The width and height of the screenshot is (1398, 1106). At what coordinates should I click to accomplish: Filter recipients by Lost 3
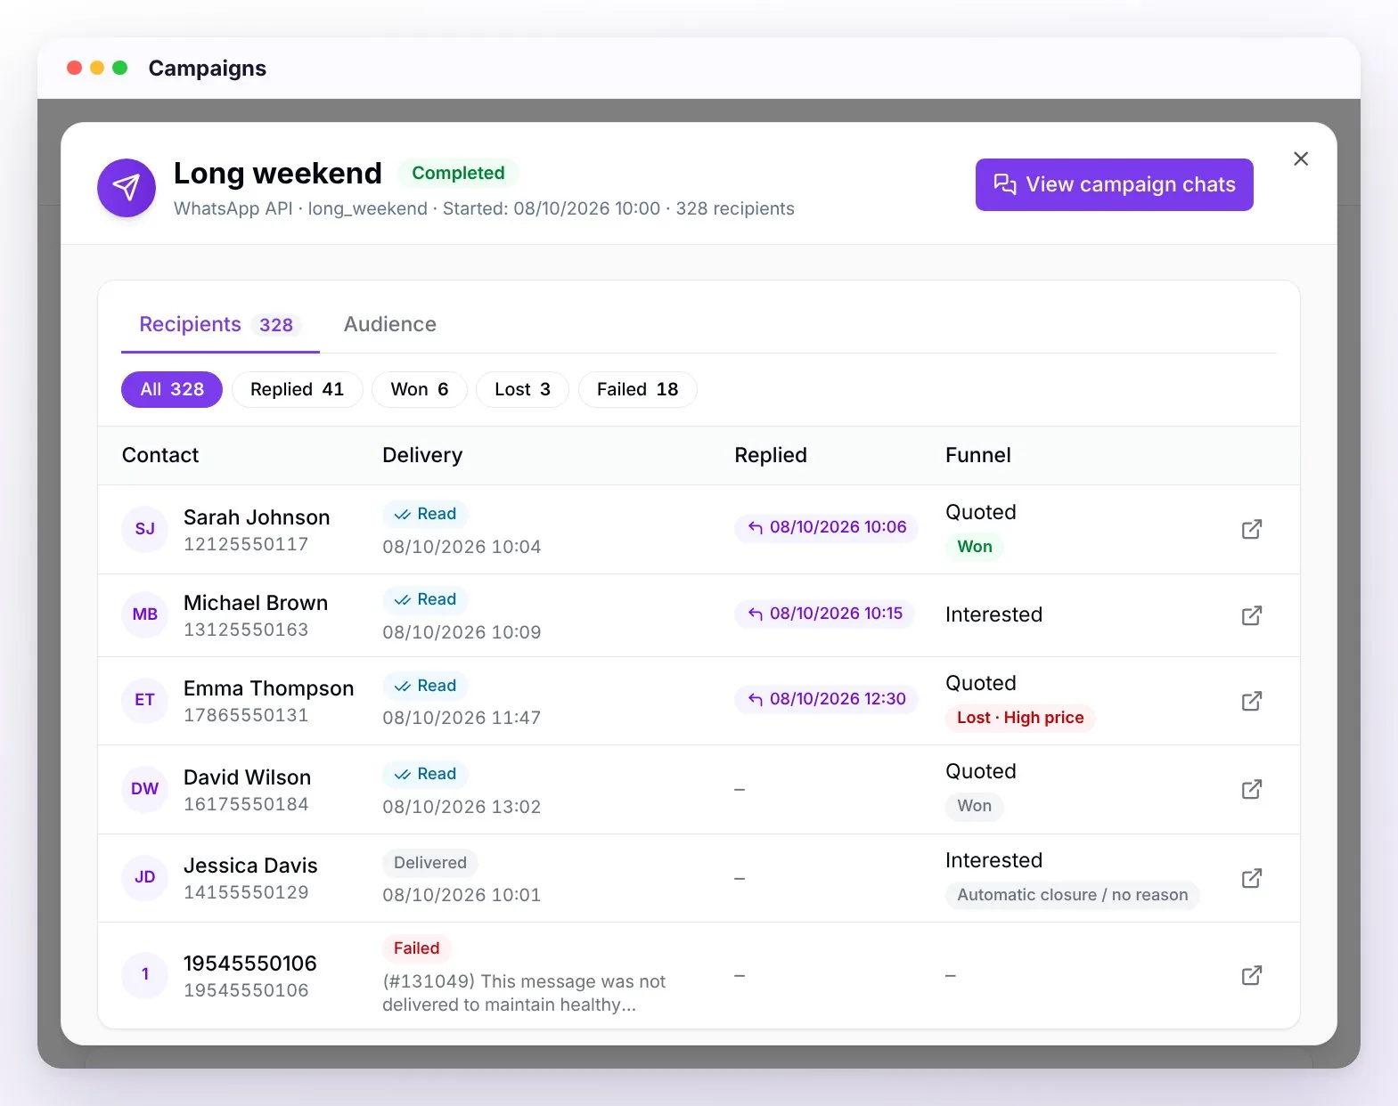tap(522, 389)
